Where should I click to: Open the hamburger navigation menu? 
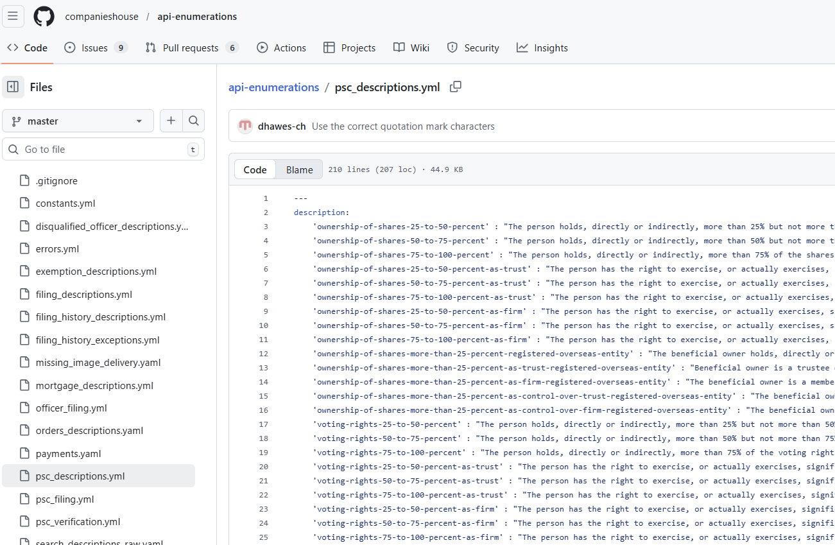[13, 17]
